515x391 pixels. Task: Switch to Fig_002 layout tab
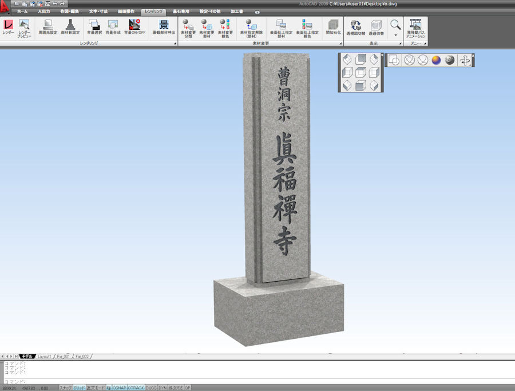click(82, 357)
